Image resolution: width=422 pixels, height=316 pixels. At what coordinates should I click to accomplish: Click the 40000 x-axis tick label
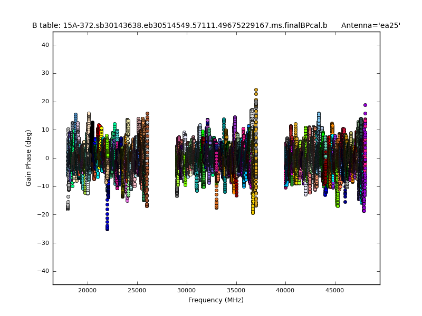(285, 290)
